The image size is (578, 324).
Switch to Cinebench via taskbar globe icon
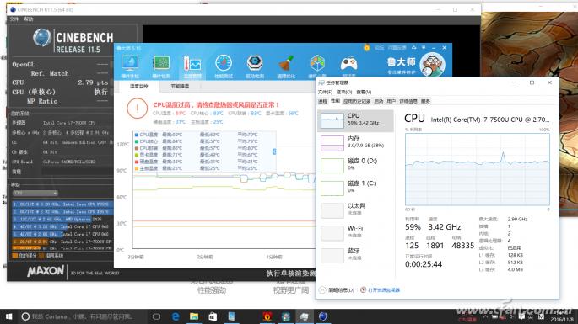(x=323, y=316)
